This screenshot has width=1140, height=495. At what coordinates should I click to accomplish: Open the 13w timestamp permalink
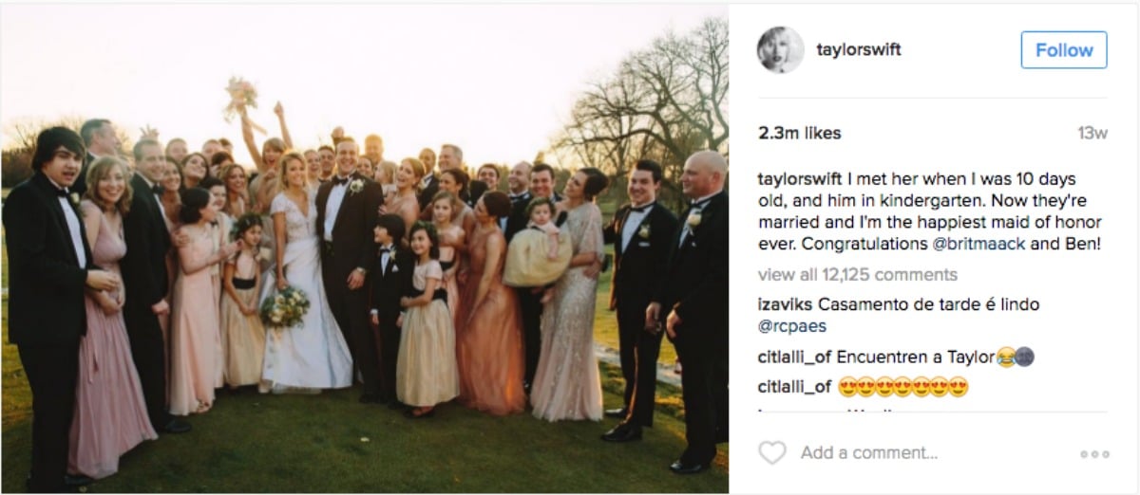point(1092,134)
